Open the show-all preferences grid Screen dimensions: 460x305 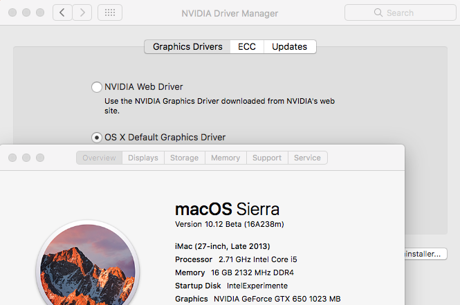tap(110, 12)
